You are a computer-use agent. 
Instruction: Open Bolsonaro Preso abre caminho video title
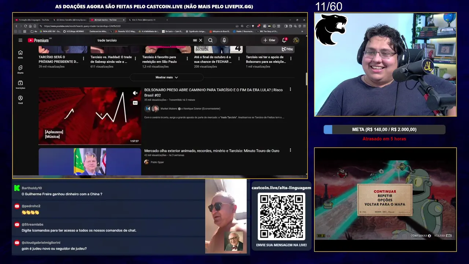[x=213, y=92]
